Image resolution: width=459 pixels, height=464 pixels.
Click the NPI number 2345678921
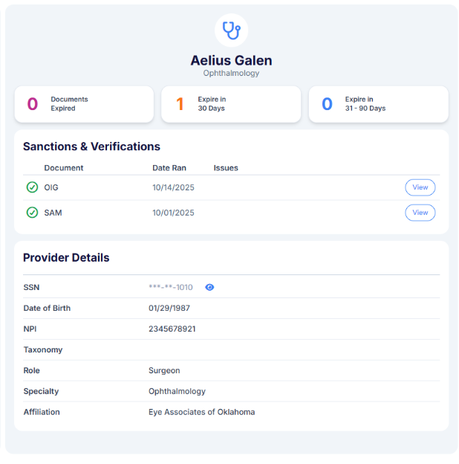coord(172,329)
